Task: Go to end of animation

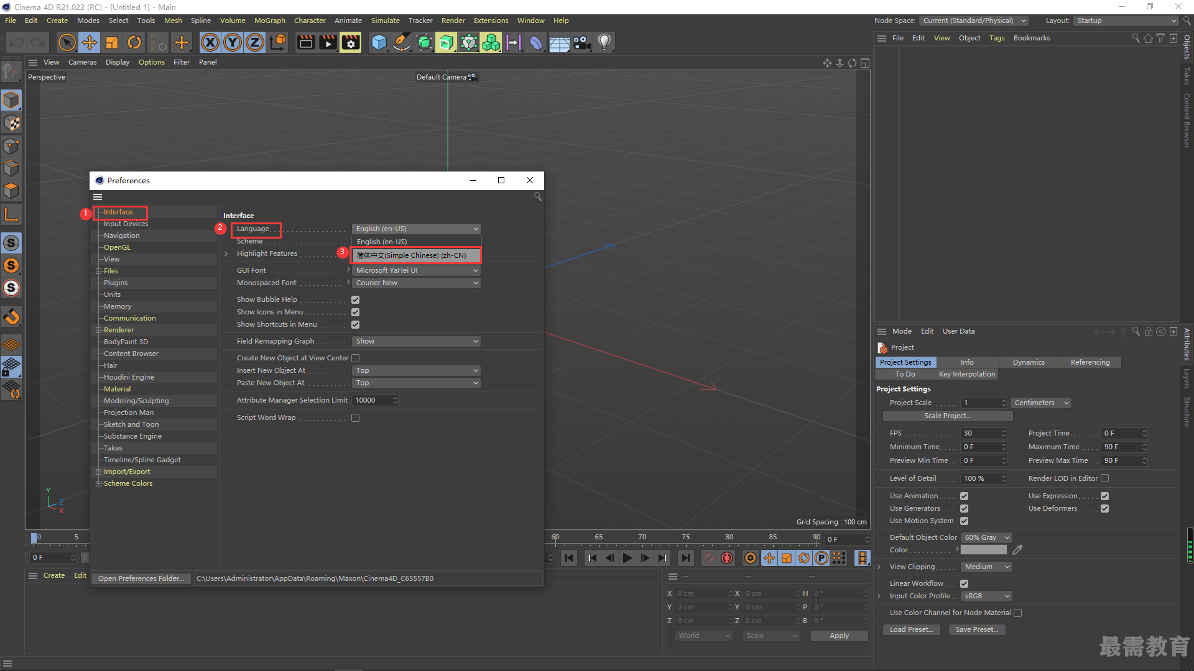Action: (685, 558)
